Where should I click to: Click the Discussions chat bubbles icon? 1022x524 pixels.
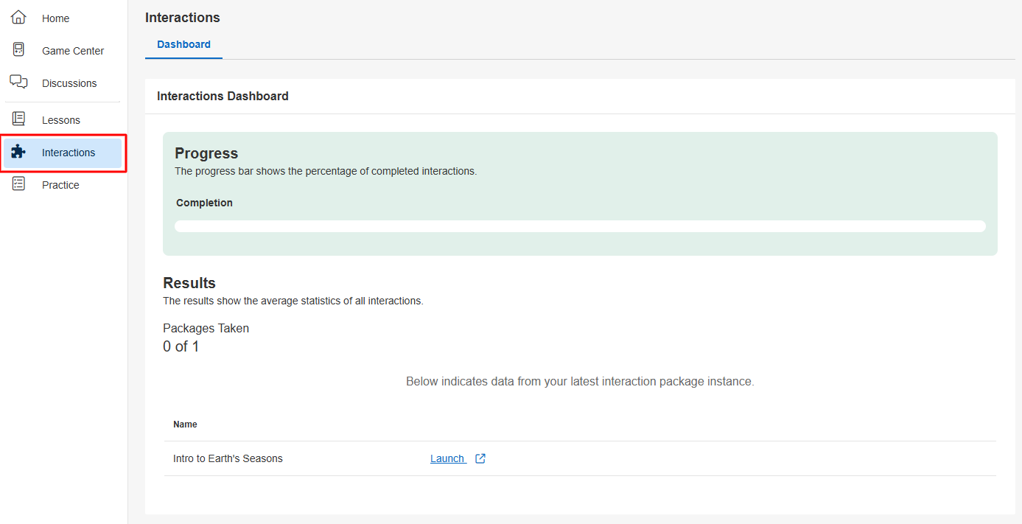18,82
